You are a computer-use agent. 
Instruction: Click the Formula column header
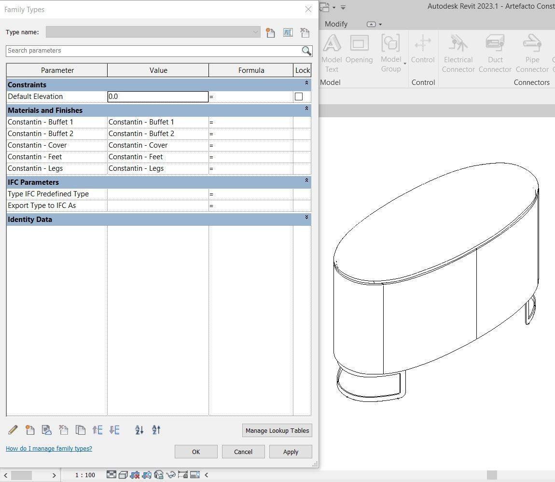(251, 70)
